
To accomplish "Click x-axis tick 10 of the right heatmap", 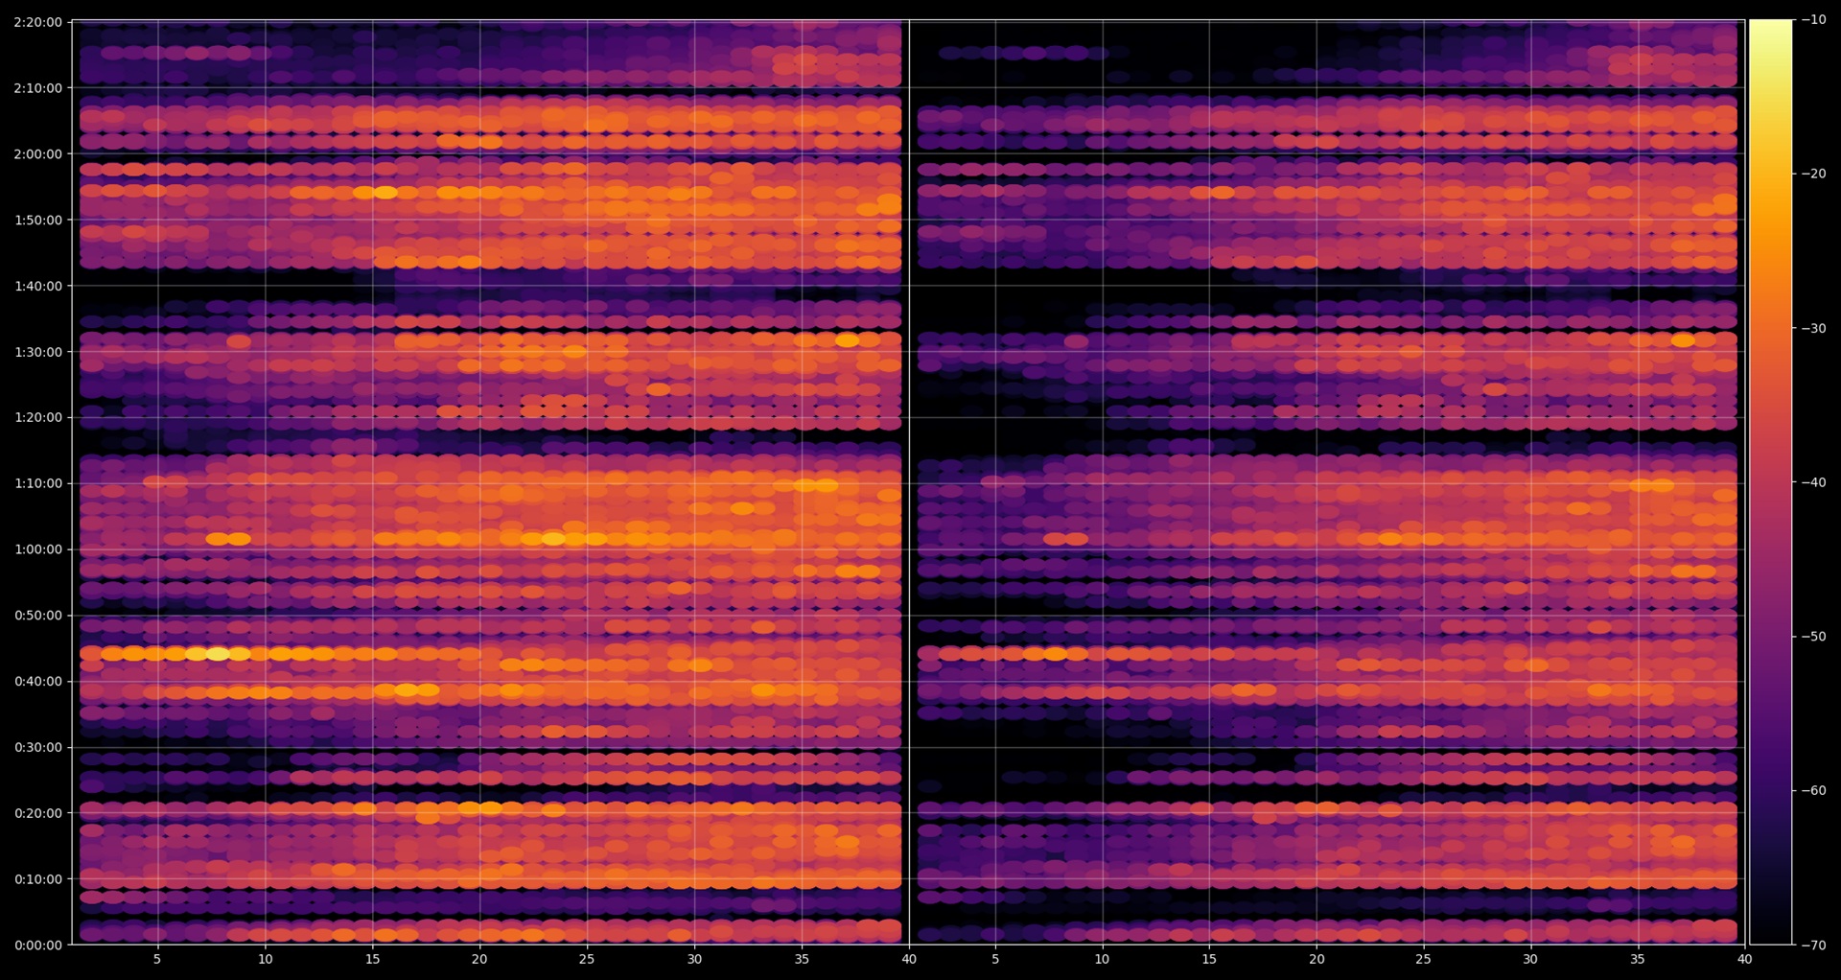I will (x=1102, y=959).
